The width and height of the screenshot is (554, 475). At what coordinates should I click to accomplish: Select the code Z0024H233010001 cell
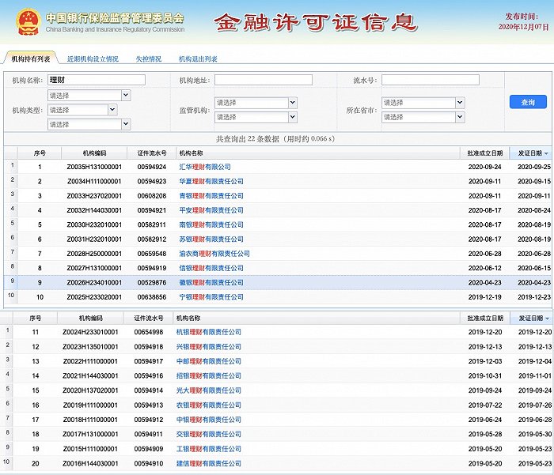tap(90, 332)
